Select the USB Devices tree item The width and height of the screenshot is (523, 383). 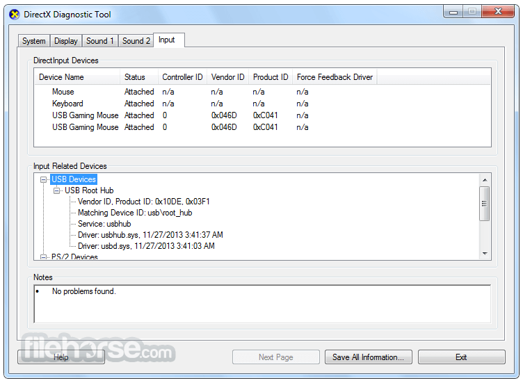(74, 179)
